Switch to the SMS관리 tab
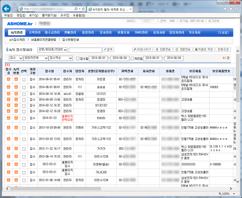The image size is (242, 198). pos(141,33)
